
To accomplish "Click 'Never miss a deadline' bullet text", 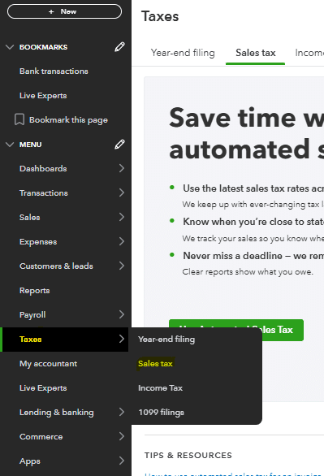I will (253, 256).
